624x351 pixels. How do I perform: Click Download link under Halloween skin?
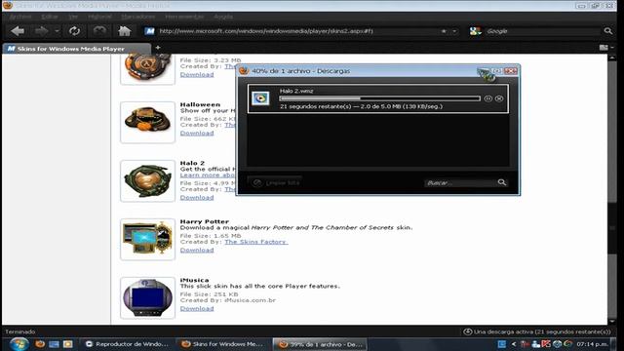pyautogui.click(x=197, y=133)
